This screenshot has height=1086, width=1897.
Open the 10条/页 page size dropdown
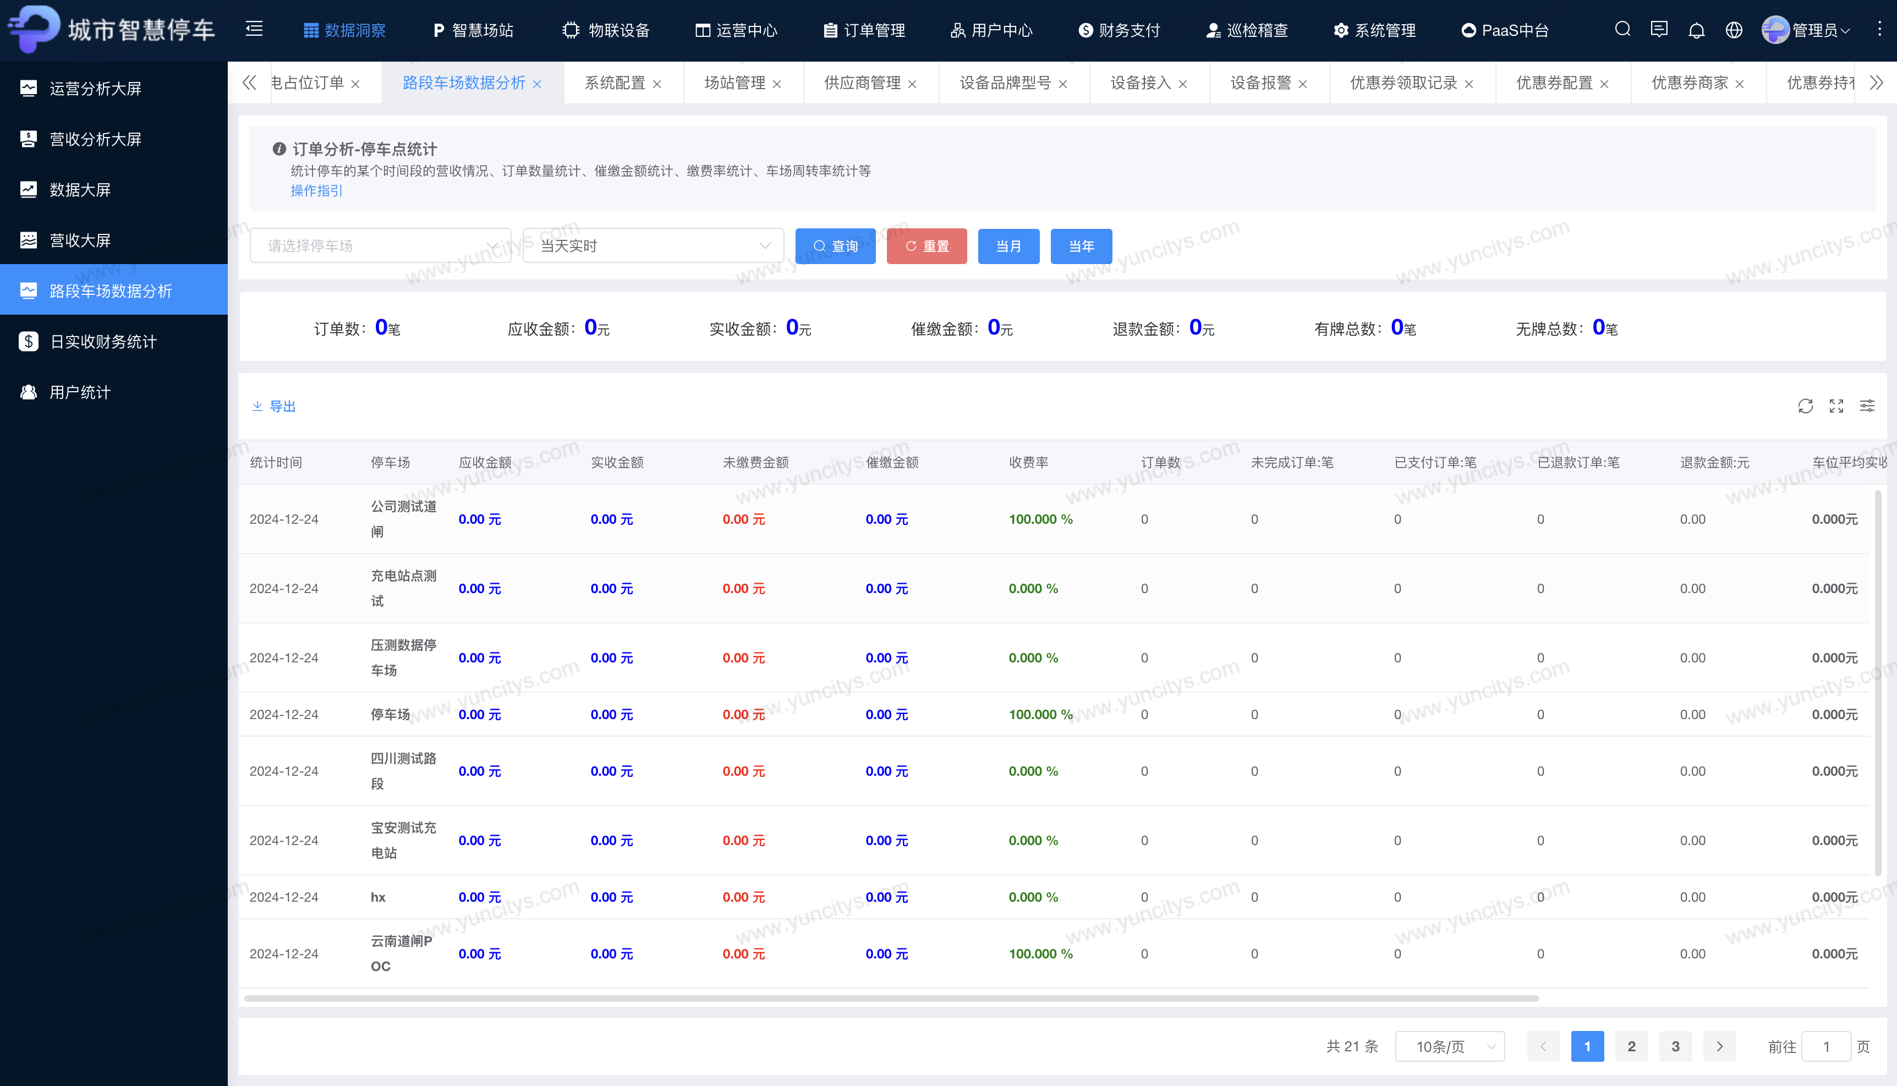pyautogui.click(x=1450, y=1046)
